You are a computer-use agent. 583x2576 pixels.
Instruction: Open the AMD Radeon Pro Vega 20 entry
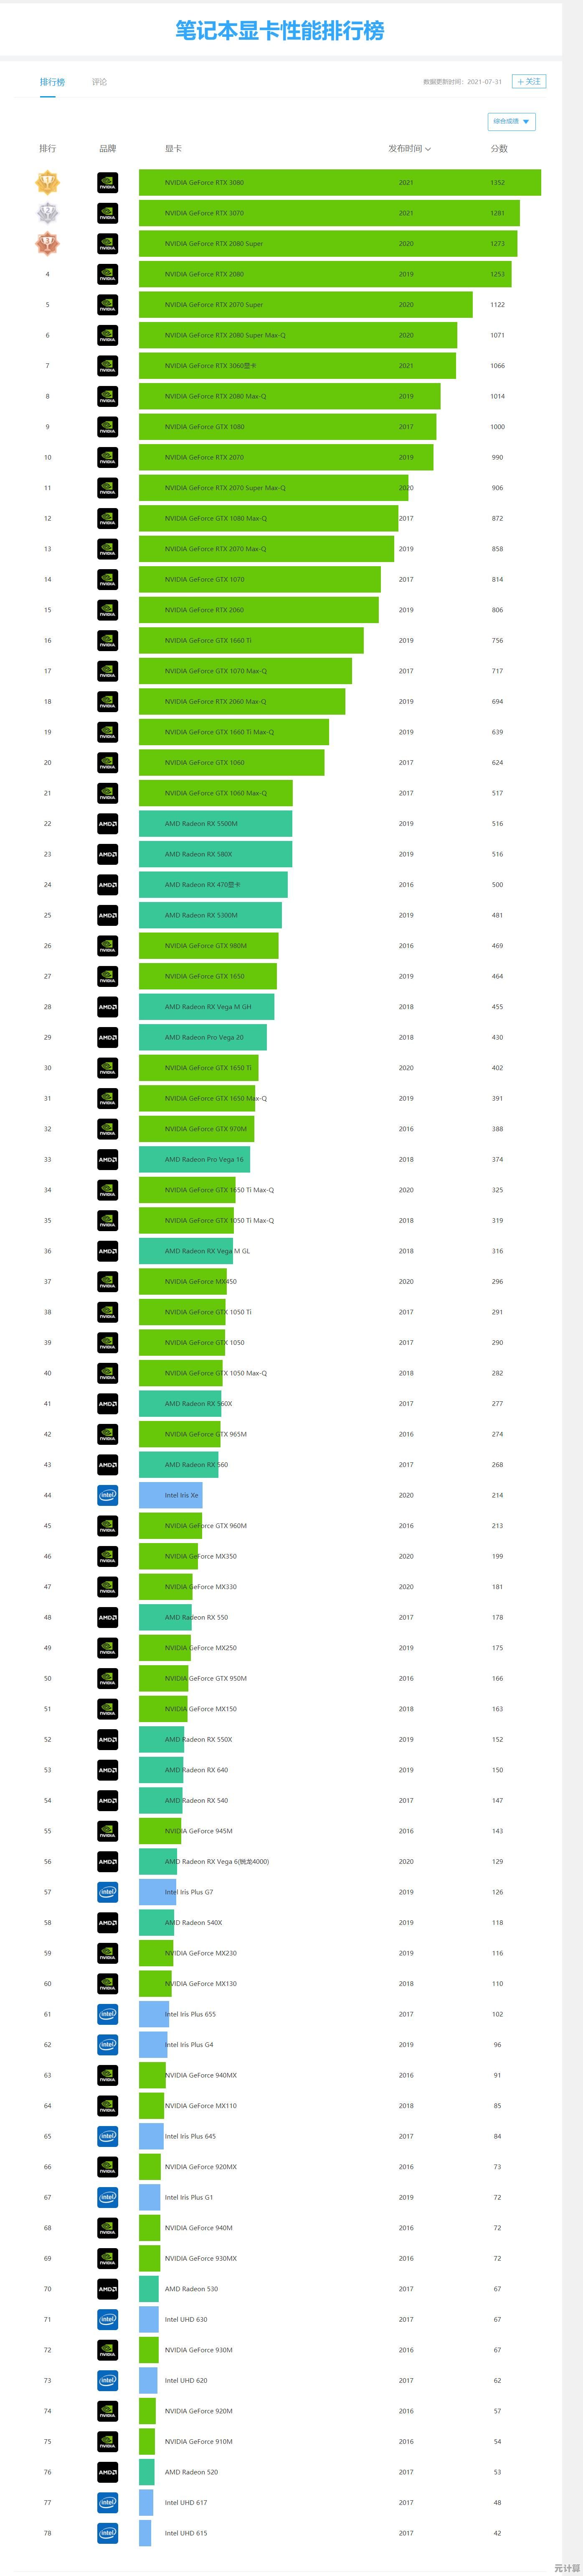coord(204,1037)
